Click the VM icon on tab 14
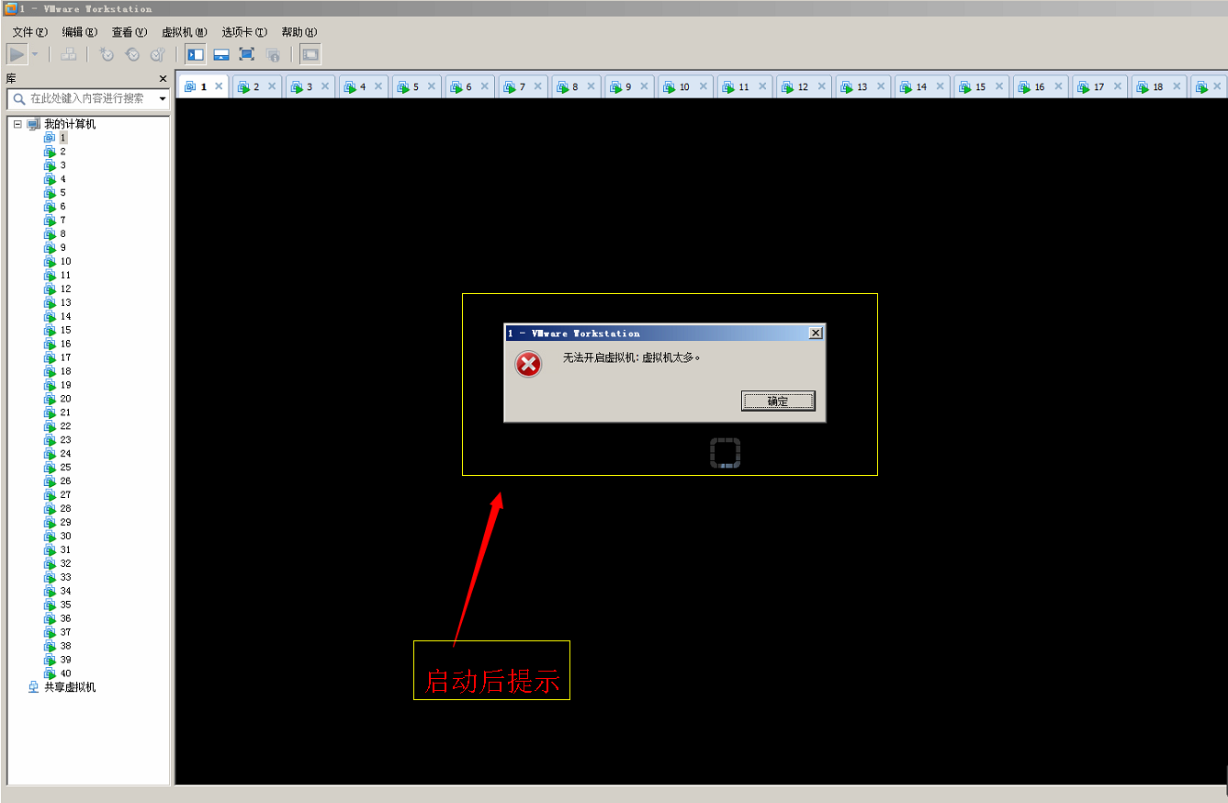Screen dimensions: 1228x803 pyautogui.click(x=906, y=87)
